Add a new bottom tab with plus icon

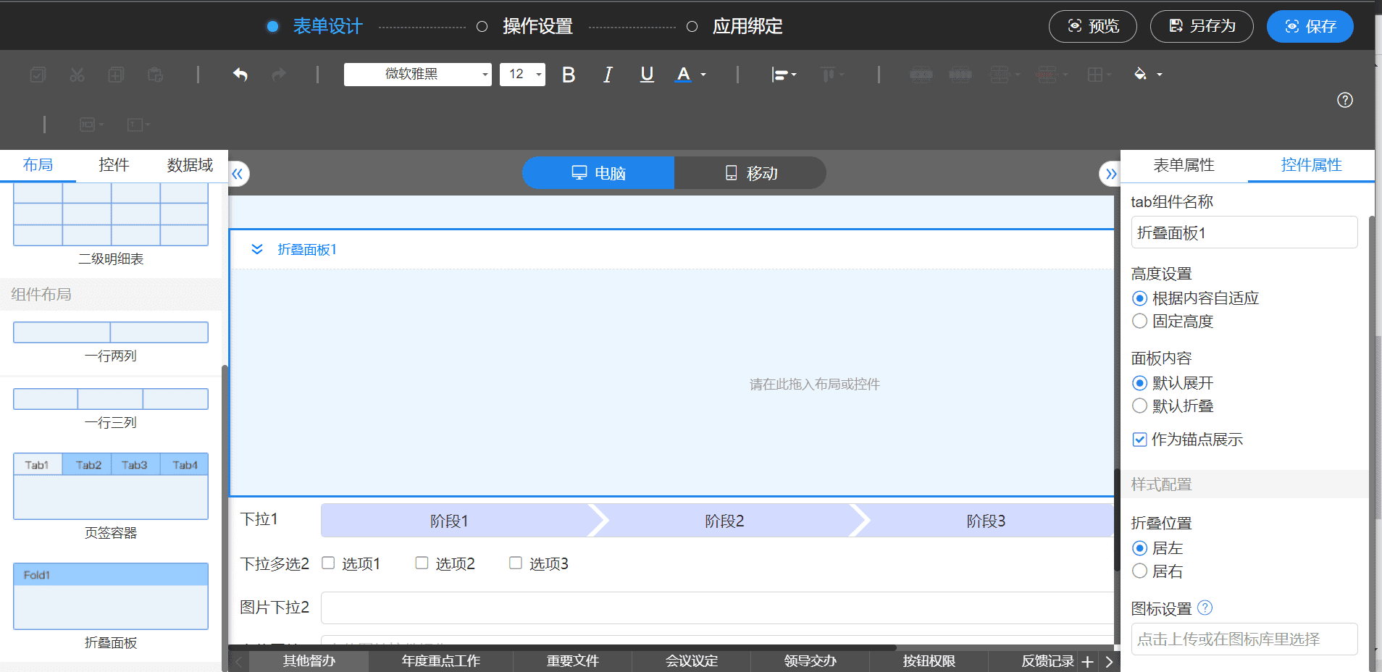pos(1087,661)
